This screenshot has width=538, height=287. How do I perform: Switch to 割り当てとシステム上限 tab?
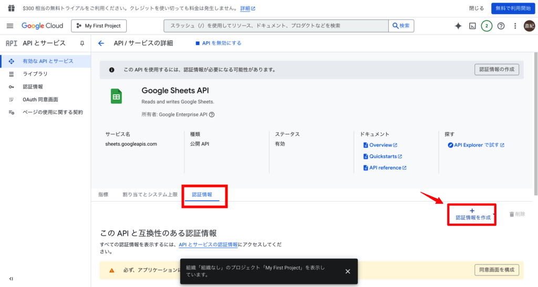150,195
